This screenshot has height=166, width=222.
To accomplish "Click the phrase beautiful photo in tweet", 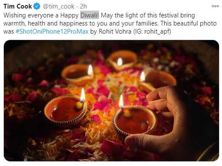I will coord(195,23).
